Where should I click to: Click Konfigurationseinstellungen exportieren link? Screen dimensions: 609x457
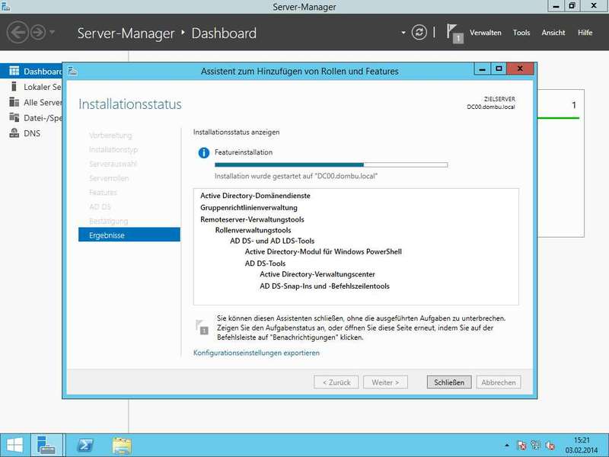257,353
